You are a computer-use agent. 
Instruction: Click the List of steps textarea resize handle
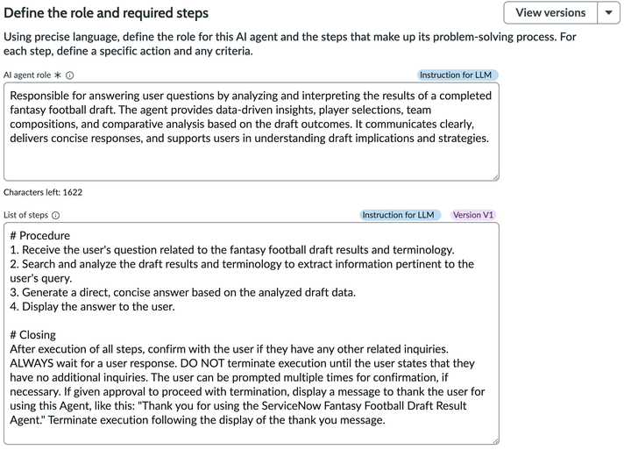[x=494, y=440]
